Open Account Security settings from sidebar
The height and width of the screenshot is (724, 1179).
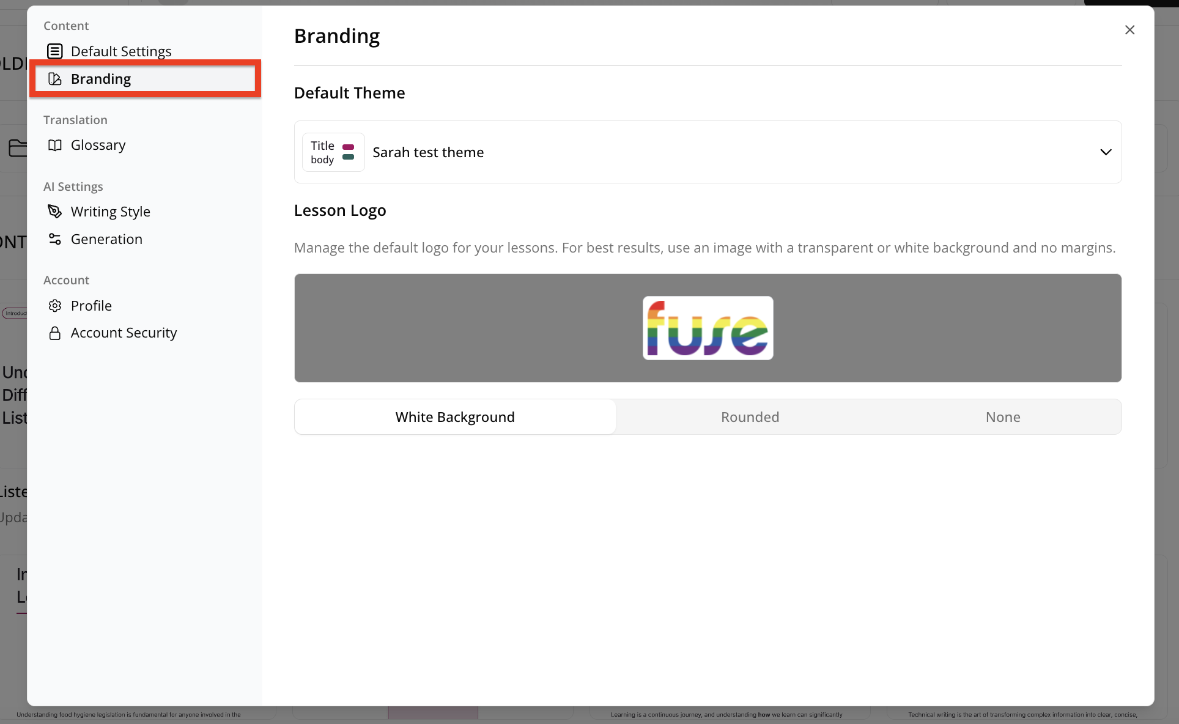point(123,333)
